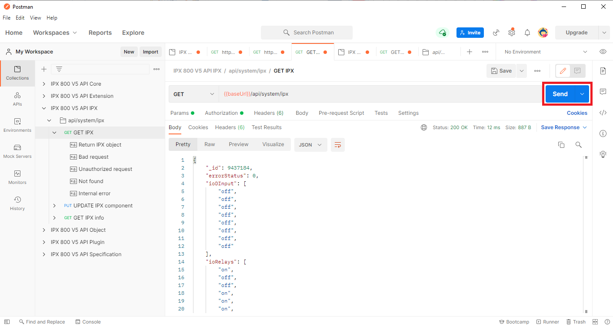This screenshot has width=613, height=327.
Task: Toggle response line wrap icon
Action: click(x=338, y=145)
